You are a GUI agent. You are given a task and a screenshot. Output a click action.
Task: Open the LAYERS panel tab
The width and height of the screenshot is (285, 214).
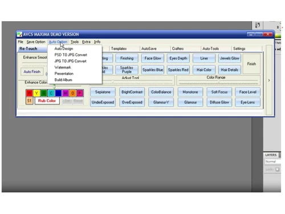[x=271, y=155]
